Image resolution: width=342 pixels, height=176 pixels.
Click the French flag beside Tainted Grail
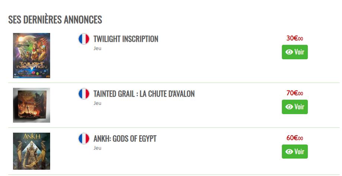point(84,94)
